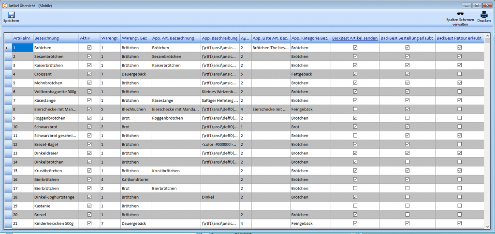The image size is (495, 234).
Task: Sort by Bezeichnung column header
Action: (x=55, y=38)
